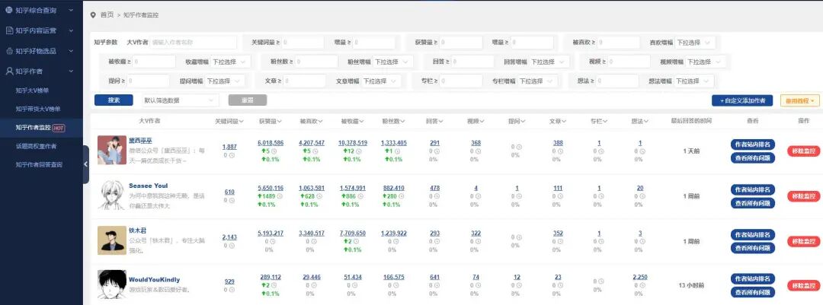The width and height of the screenshot is (823, 305).
Task: Click 5,650,116 likes count link
Action: coord(271,188)
